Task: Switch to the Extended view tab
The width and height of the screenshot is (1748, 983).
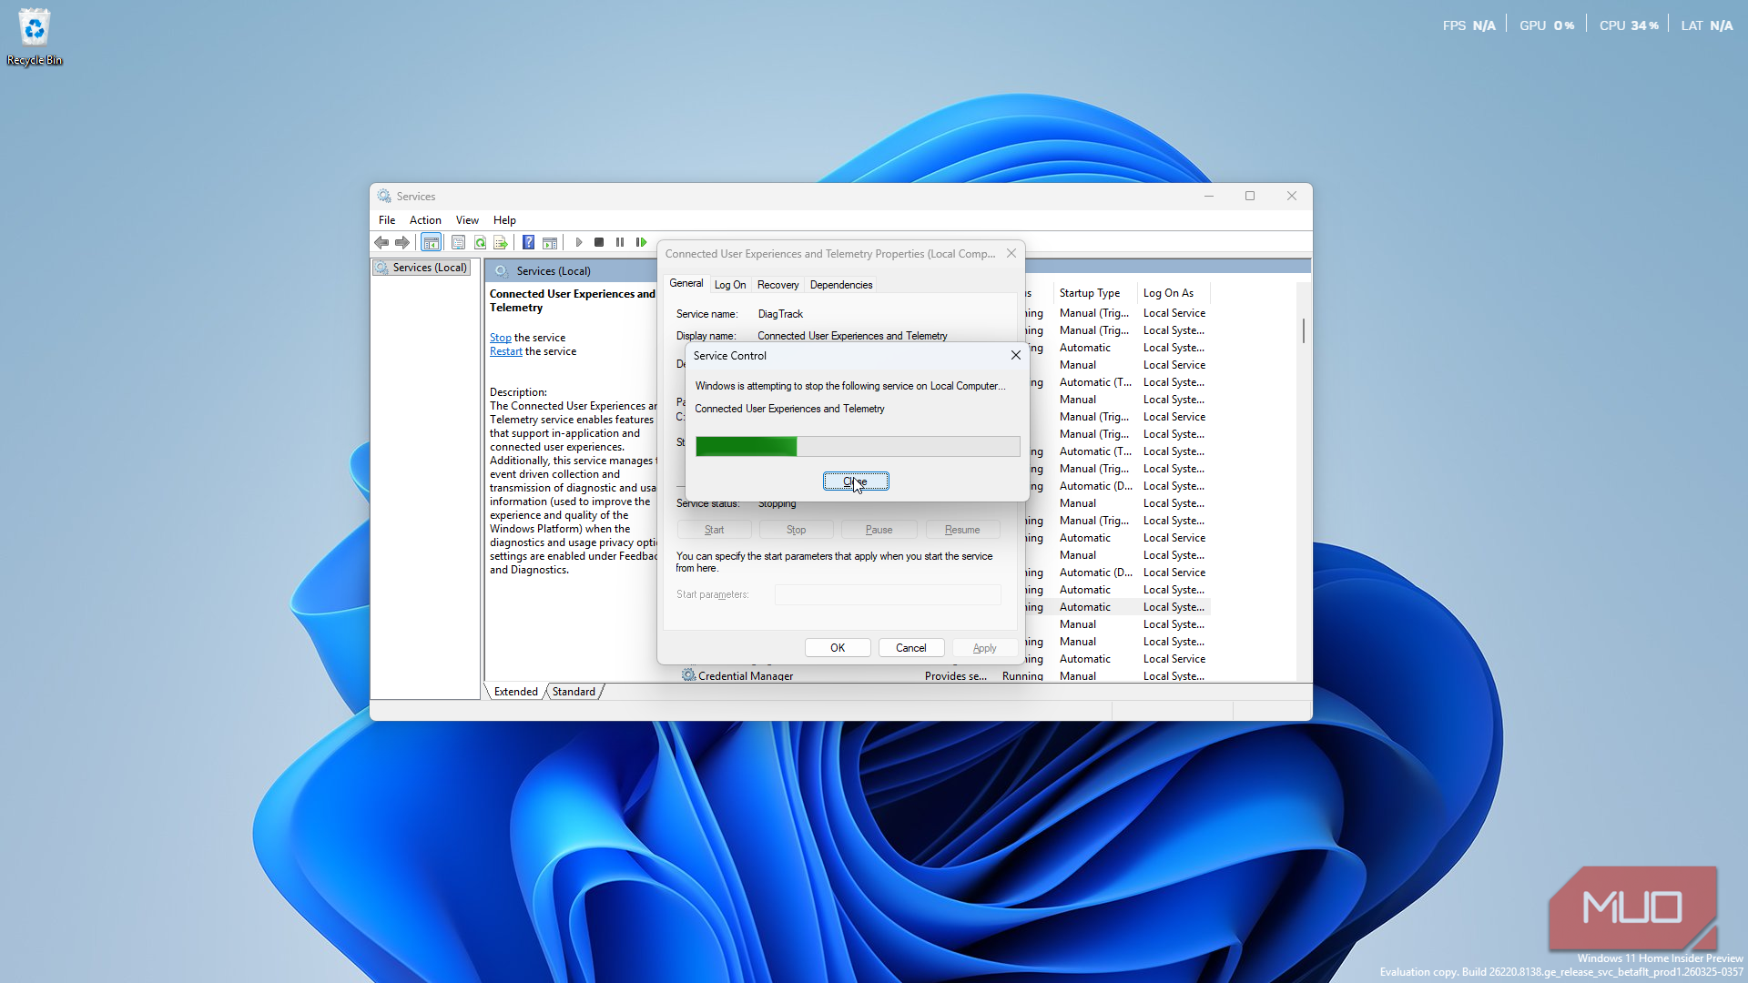Action: (x=516, y=692)
